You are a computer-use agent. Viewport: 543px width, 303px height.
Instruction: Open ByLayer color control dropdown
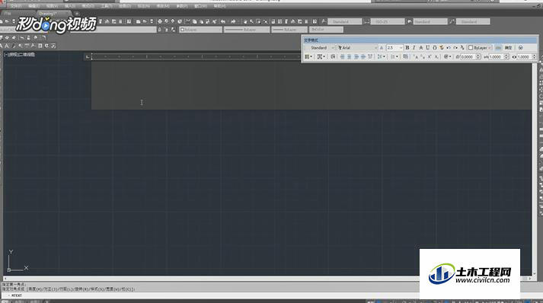coord(200,30)
